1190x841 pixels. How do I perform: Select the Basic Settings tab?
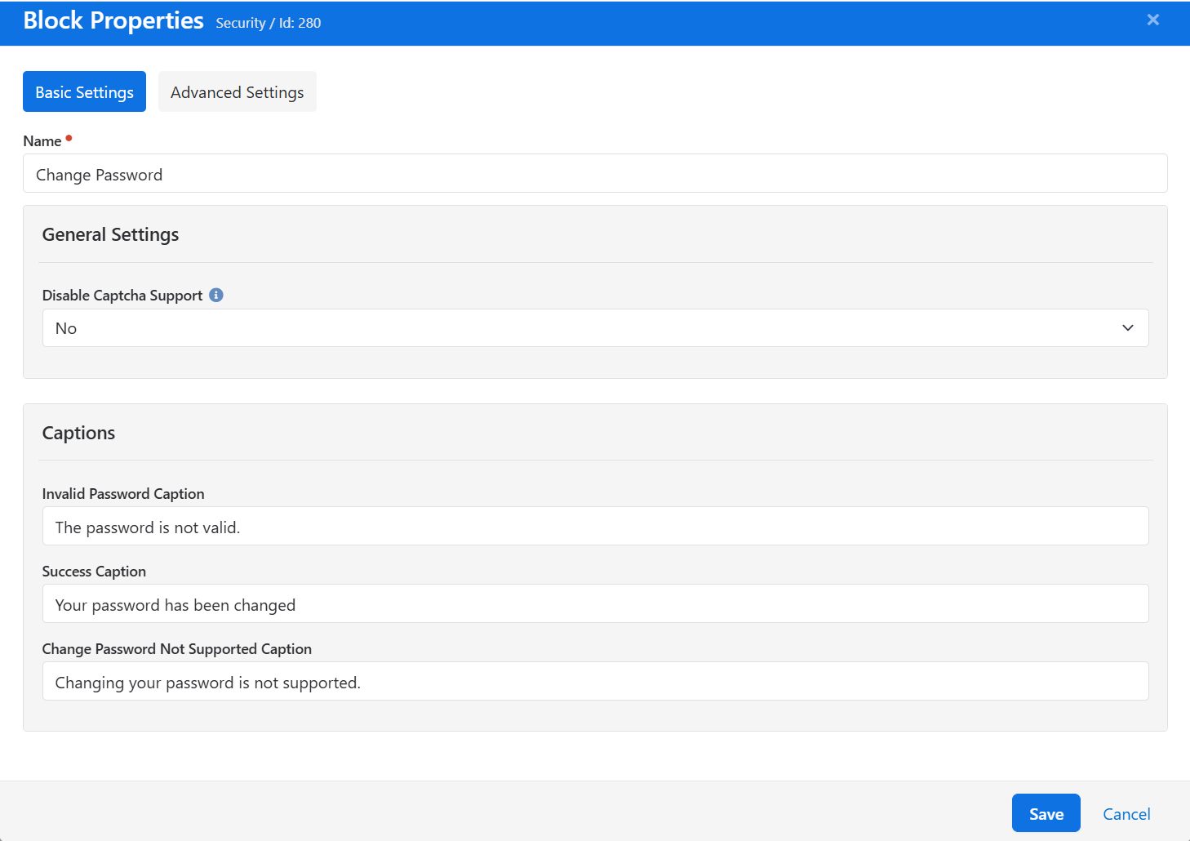click(x=84, y=92)
